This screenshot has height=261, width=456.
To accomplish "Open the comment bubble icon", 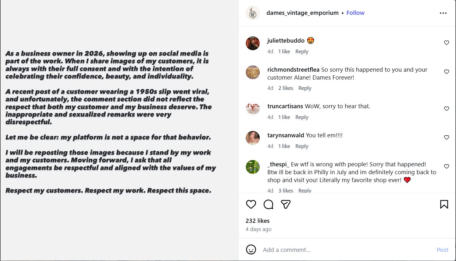I will click(x=268, y=205).
